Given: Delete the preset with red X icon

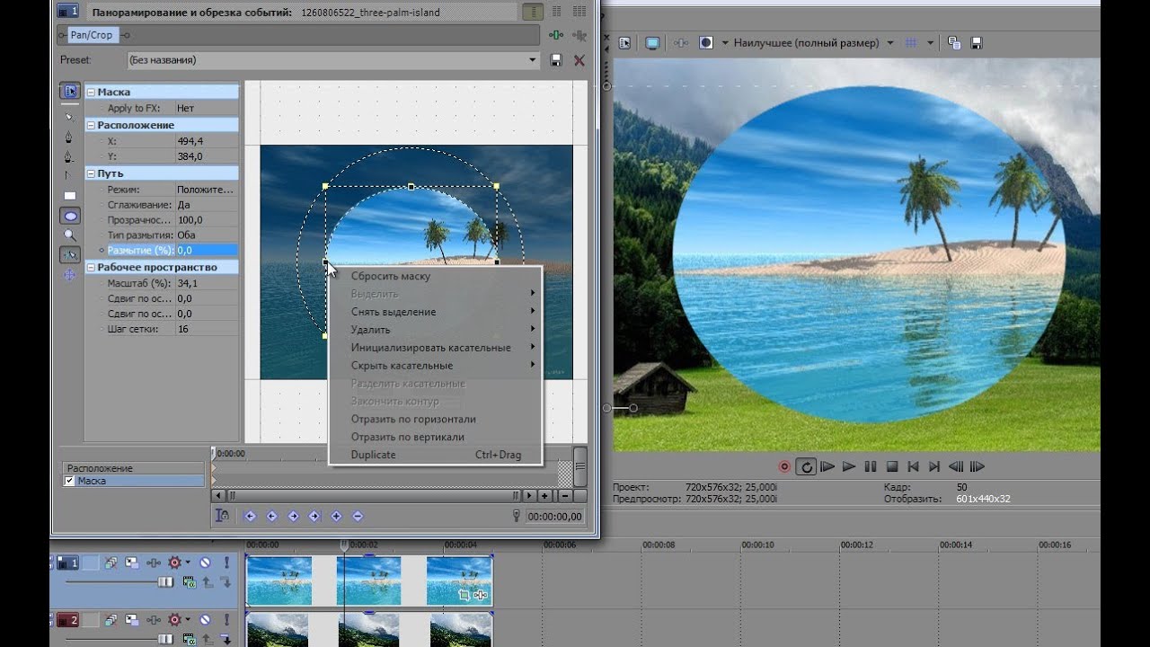Looking at the screenshot, I should 579,60.
